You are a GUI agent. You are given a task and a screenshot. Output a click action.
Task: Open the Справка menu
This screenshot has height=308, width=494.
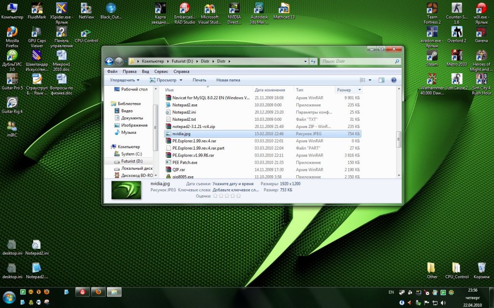(181, 71)
